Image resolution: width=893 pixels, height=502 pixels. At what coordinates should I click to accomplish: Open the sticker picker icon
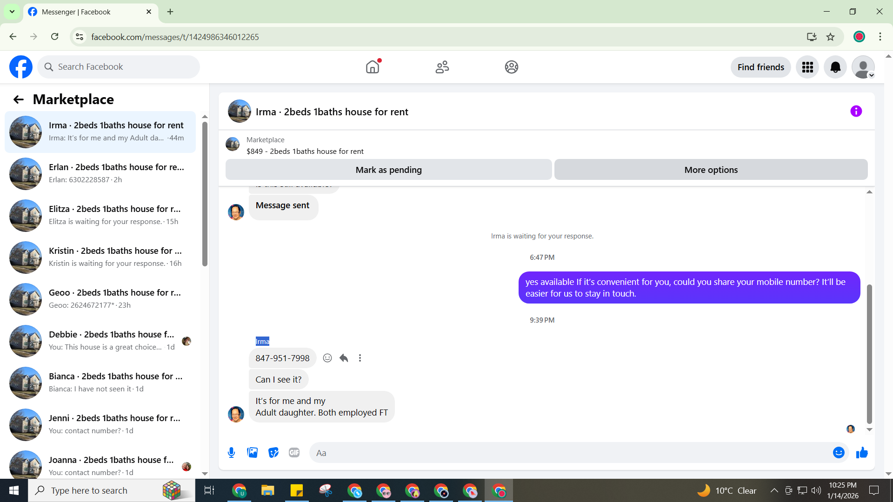point(273,453)
